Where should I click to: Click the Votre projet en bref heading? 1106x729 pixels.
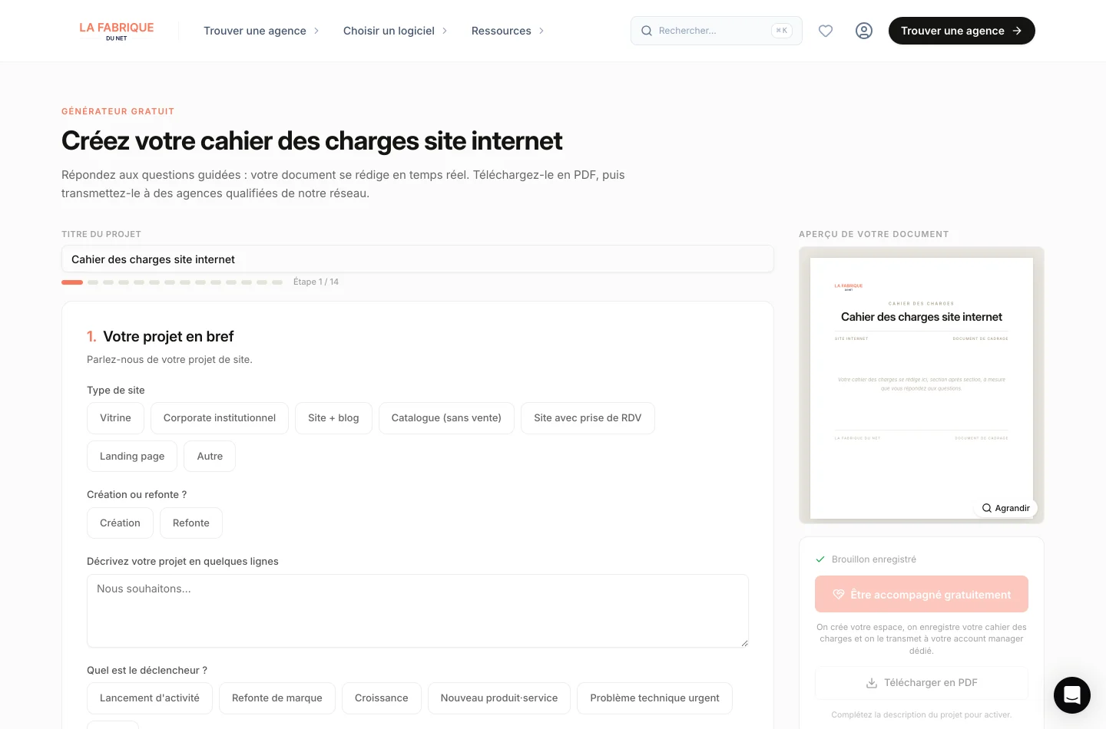(168, 336)
